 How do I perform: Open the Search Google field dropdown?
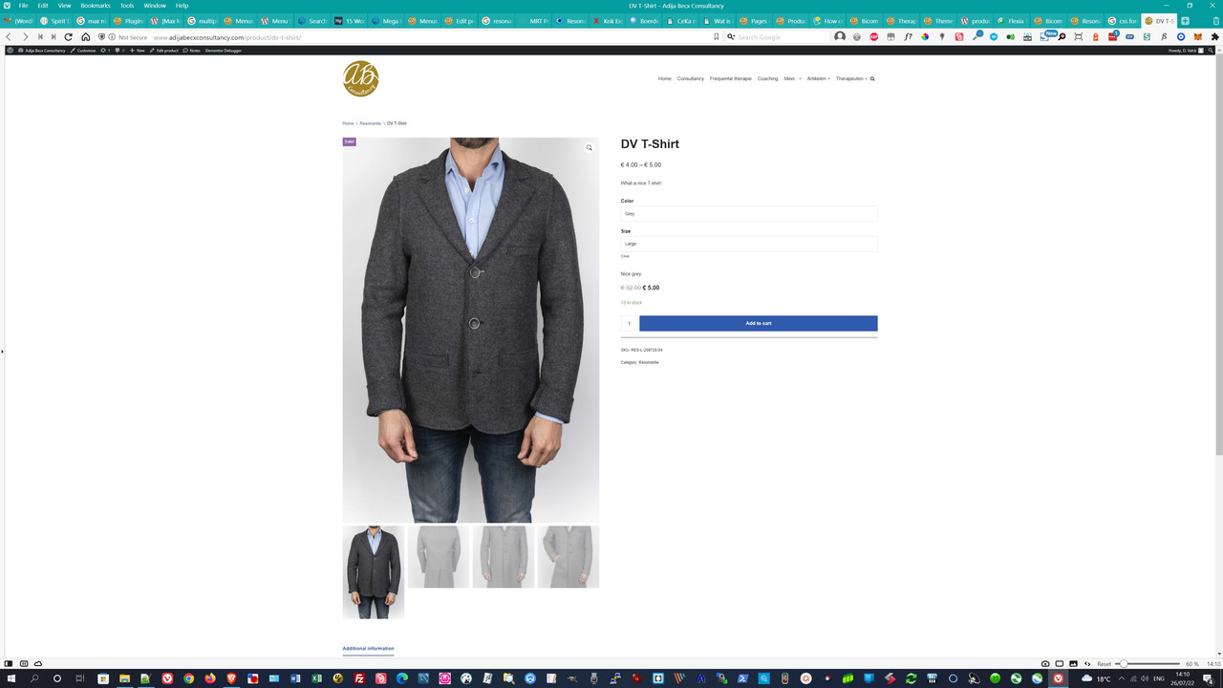click(731, 36)
